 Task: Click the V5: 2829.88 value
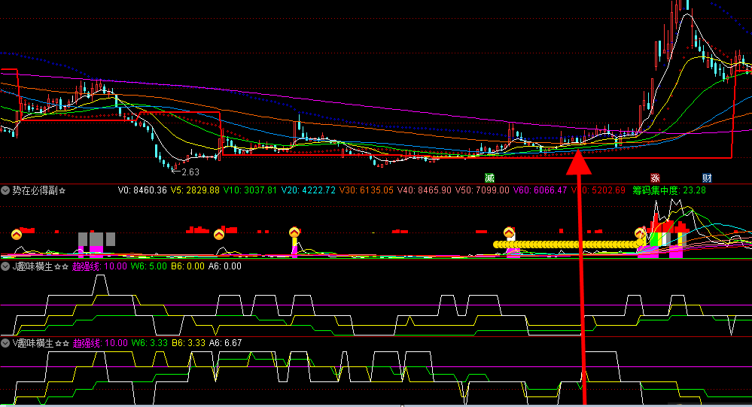point(195,190)
